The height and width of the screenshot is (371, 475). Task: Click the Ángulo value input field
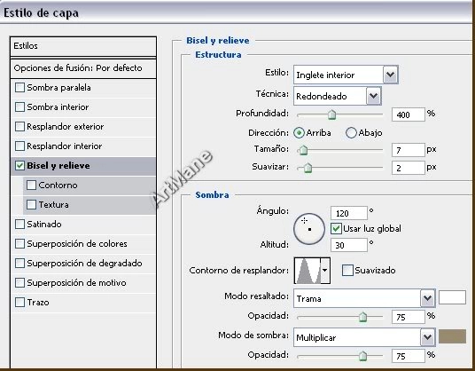coord(349,213)
